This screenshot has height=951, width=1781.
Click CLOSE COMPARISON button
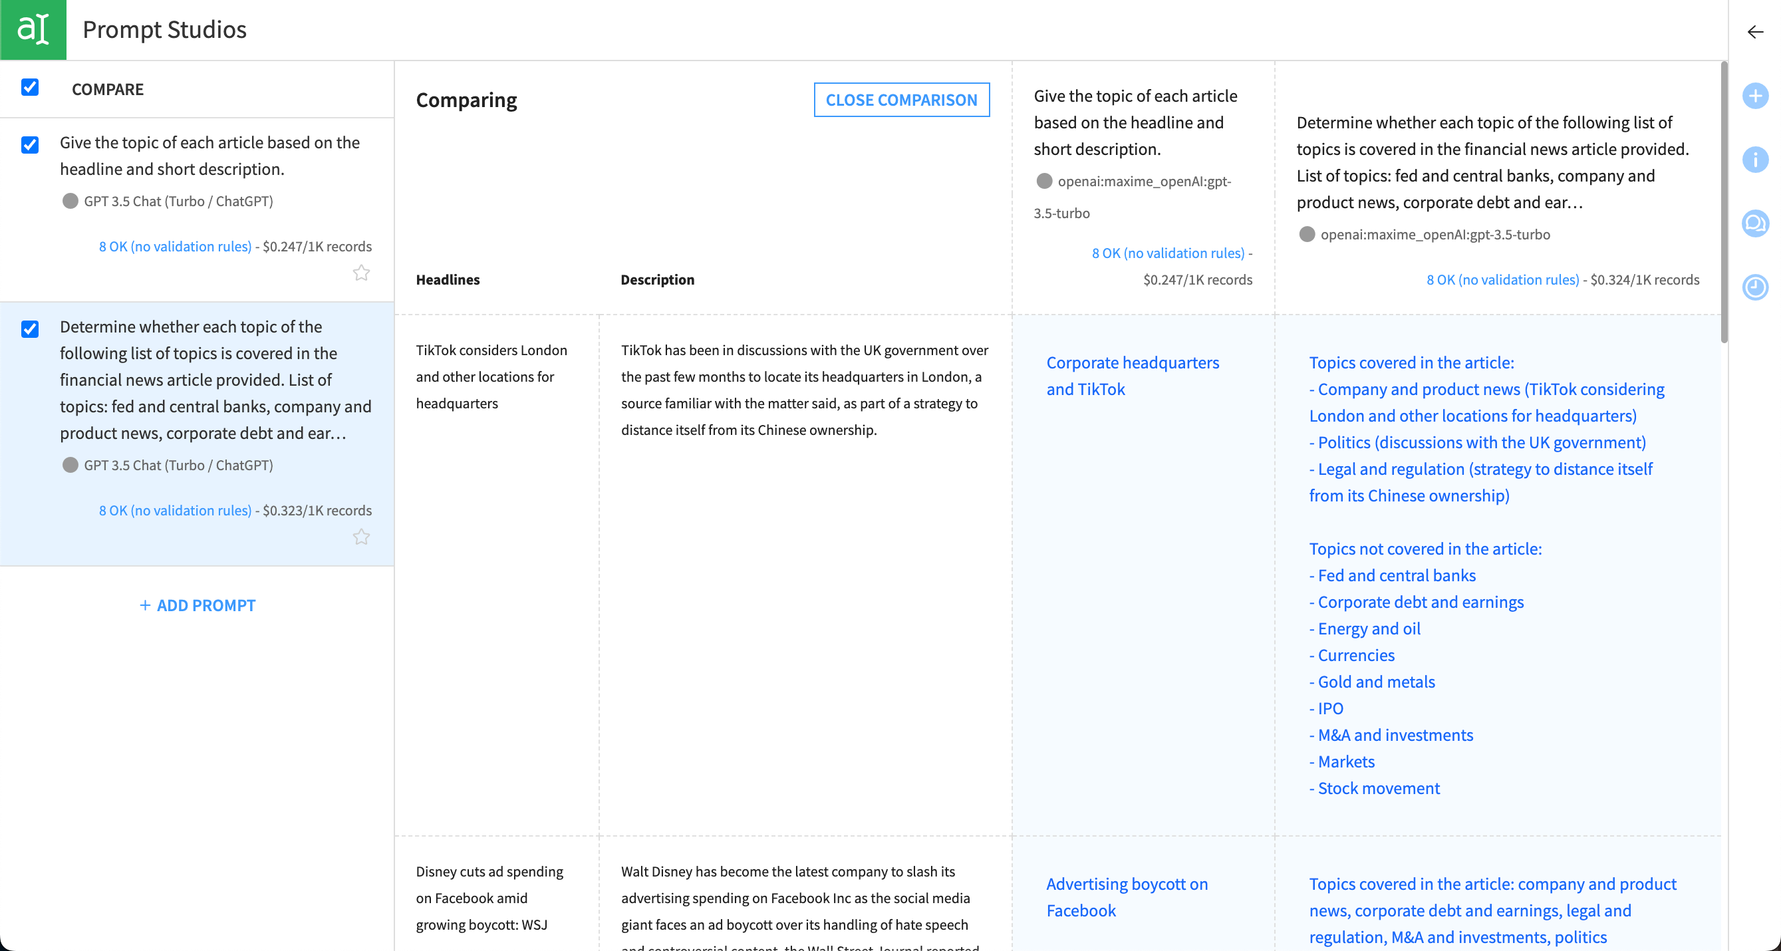901,100
